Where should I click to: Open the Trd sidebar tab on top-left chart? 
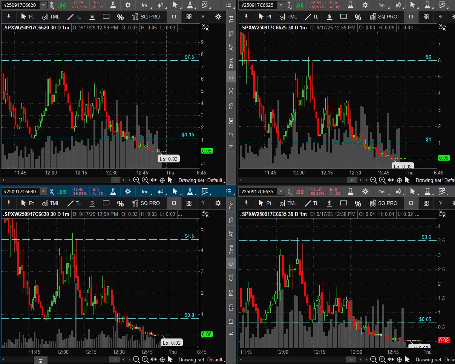[x=231, y=19]
